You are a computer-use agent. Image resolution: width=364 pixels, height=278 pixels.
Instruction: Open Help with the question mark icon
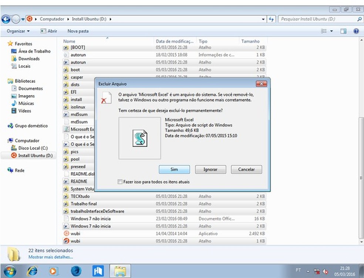pos(356,31)
